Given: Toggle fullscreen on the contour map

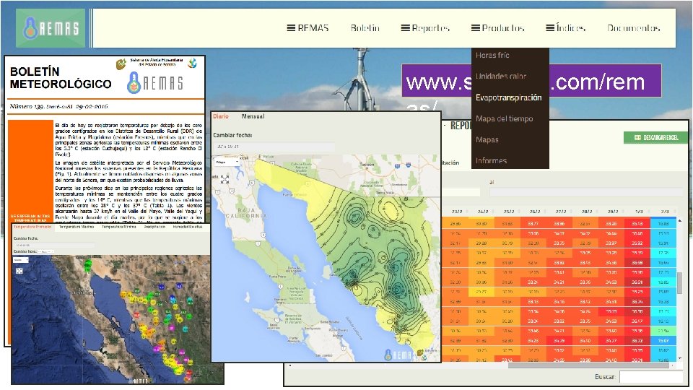Looking at the screenshot, I should point(225,180).
